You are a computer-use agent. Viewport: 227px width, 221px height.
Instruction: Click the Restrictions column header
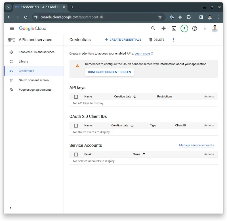coord(165,97)
